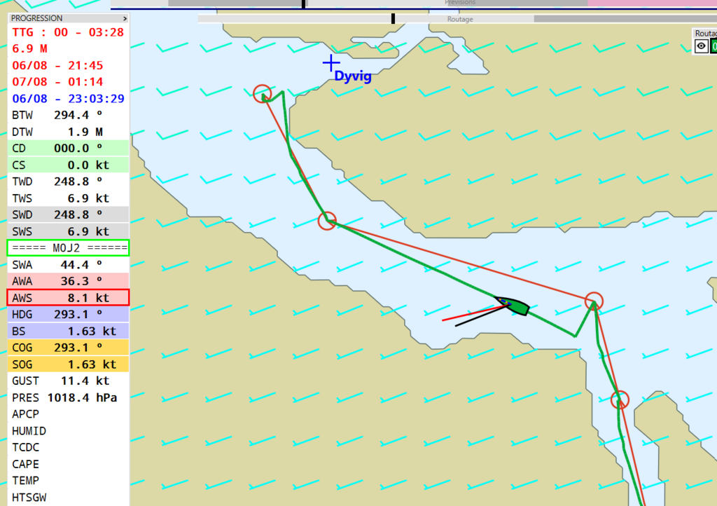Toggle routage visibility with the eye icon
717x506 pixels.
[x=701, y=46]
